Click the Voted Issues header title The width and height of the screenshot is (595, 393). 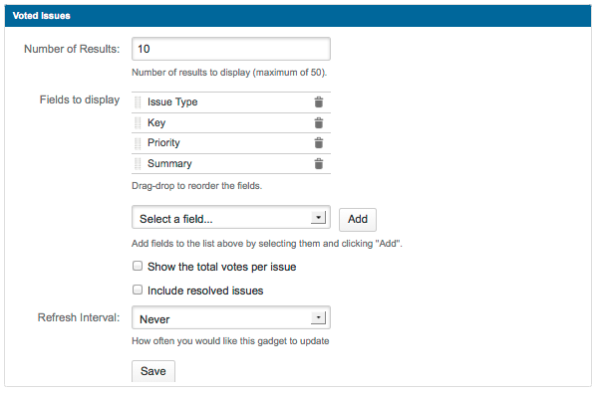(42, 16)
